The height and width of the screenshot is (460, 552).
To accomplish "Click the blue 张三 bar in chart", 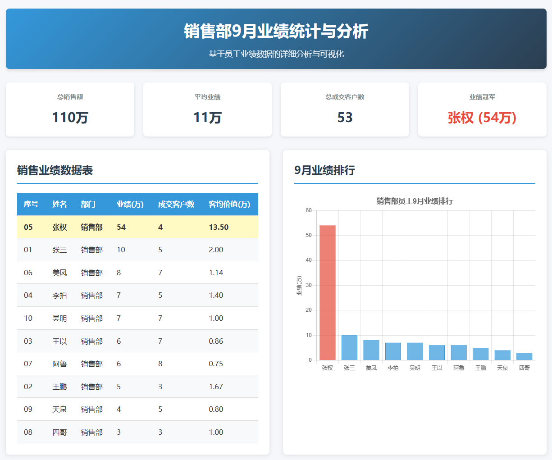I will 349,348.
